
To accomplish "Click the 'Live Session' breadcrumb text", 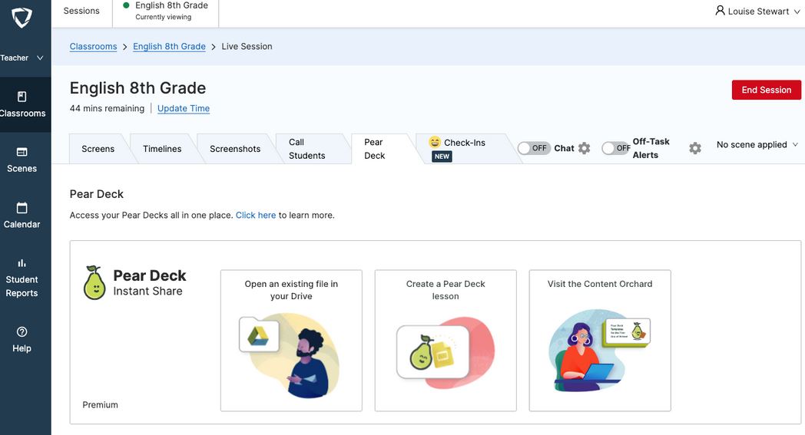I will point(247,46).
